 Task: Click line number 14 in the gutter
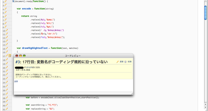(x=4, y=45)
